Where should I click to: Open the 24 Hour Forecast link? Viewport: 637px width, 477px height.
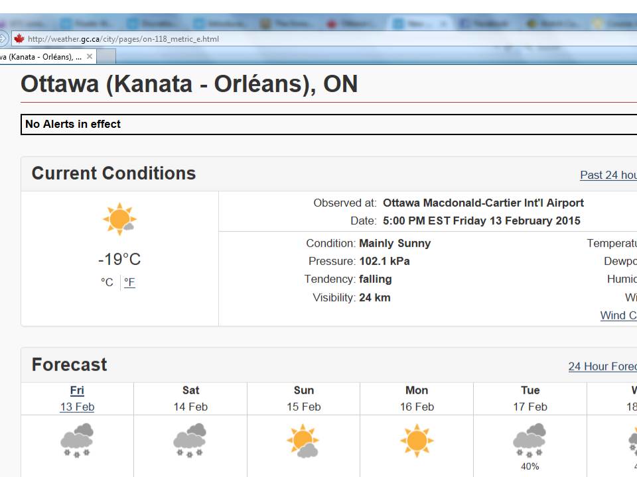tap(602, 366)
